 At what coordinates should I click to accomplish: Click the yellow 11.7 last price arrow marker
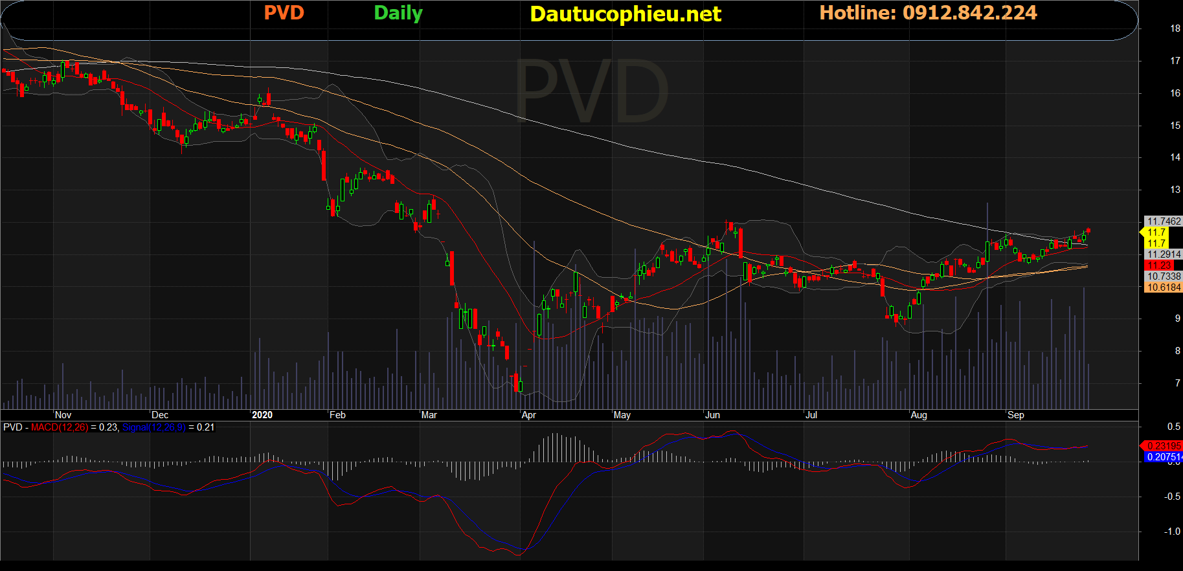pos(1155,232)
